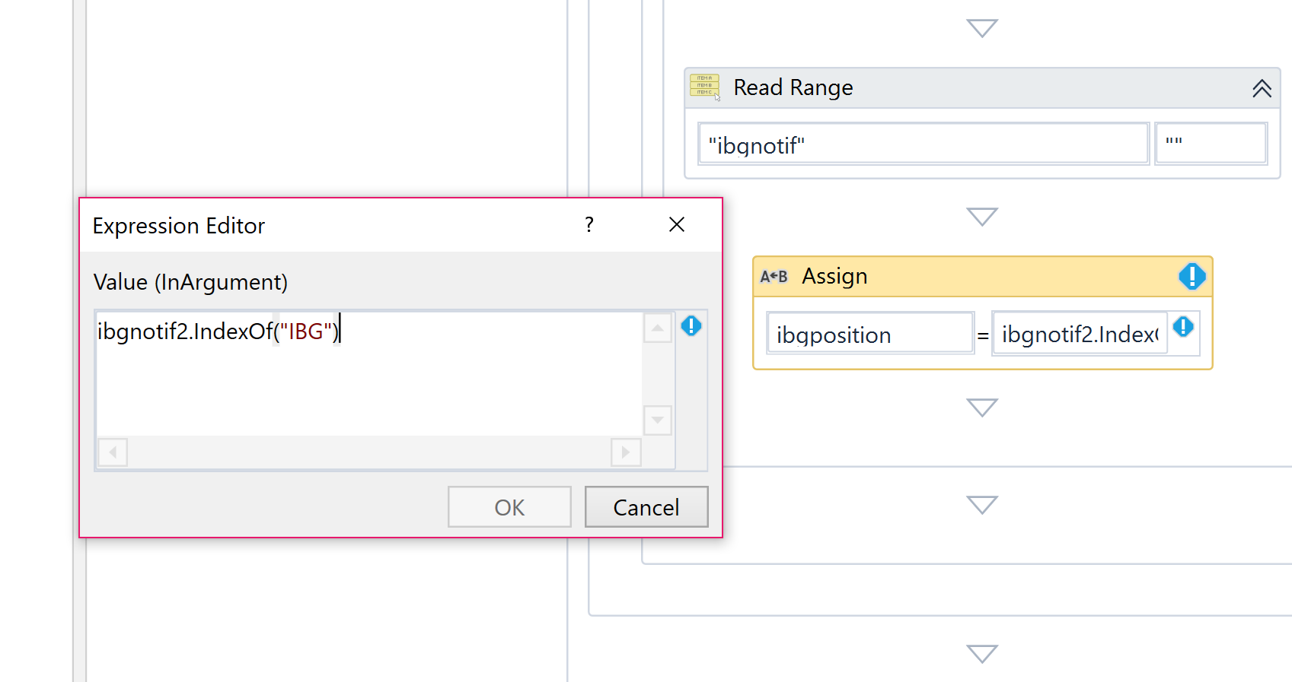This screenshot has height=682, width=1292.
Task: Click the drop arrow directly below Assign
Action: point(981,408)
